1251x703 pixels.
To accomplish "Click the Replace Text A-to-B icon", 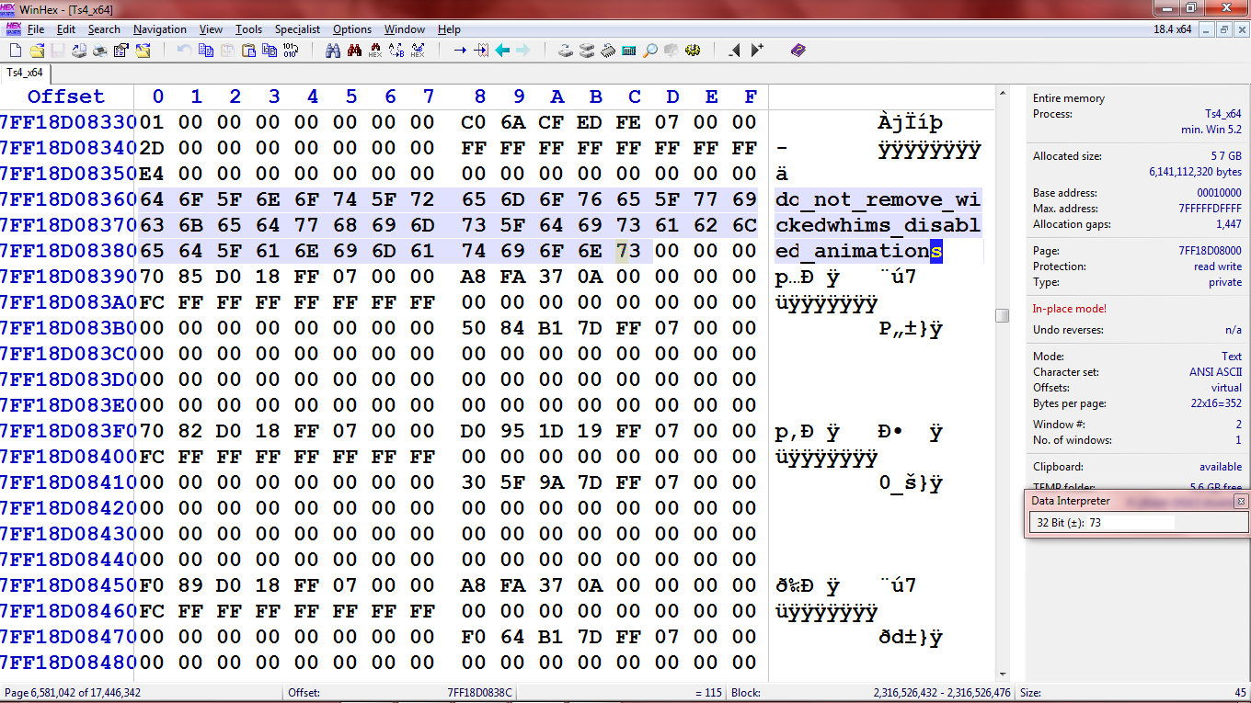I will pyautogui.click(x=396, y=51).
